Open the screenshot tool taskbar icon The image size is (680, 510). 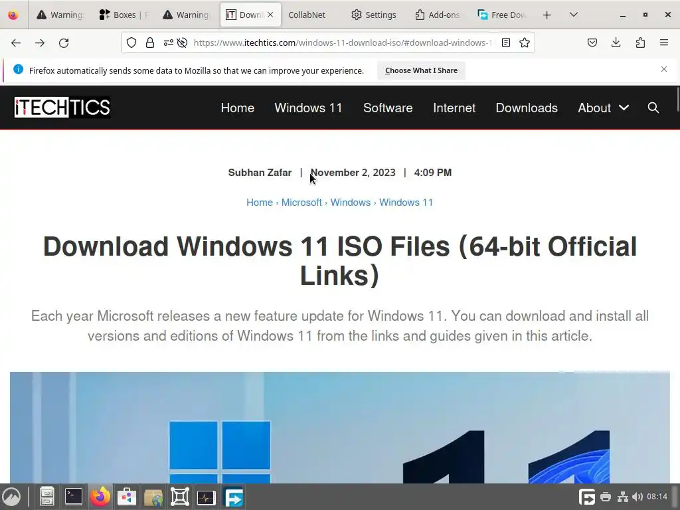pyautogui.click(x=179, y=497)
